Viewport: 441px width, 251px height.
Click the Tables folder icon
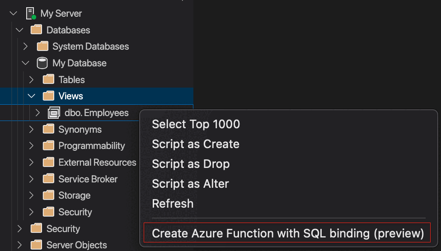(x=48, y=80)
